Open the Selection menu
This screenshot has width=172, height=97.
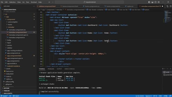click(x=12, y=2)
